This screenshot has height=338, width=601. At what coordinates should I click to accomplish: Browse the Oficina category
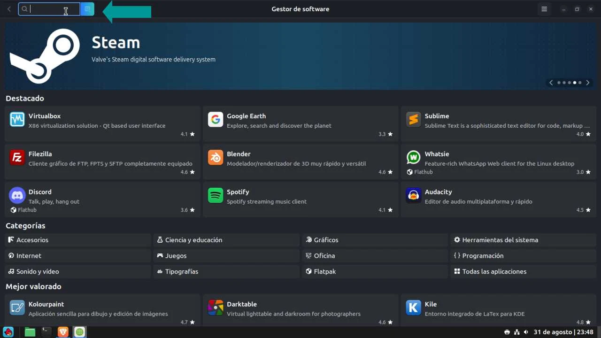[x=375, y=256]
